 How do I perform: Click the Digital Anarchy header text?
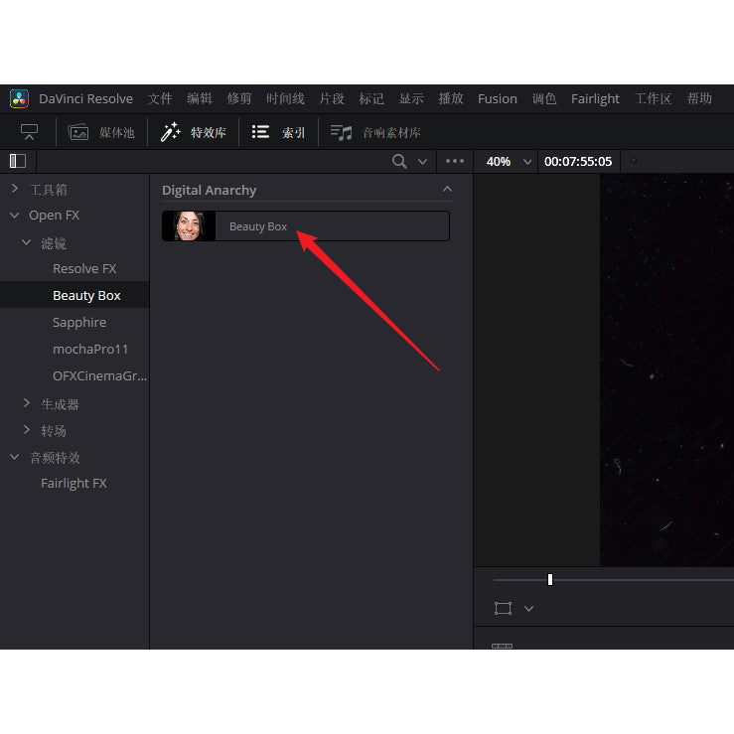point(209,190)
